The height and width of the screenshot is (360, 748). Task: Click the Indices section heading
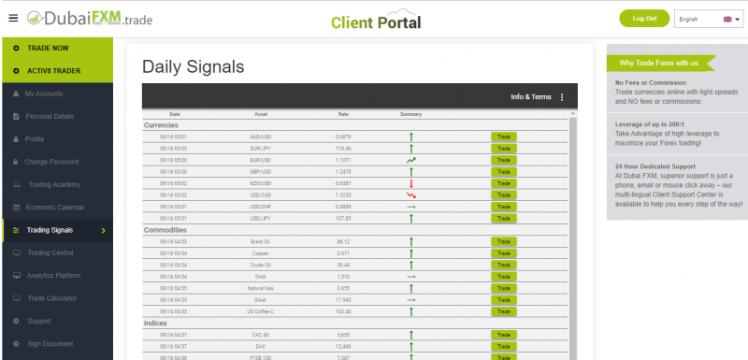(x=155, y=324)
